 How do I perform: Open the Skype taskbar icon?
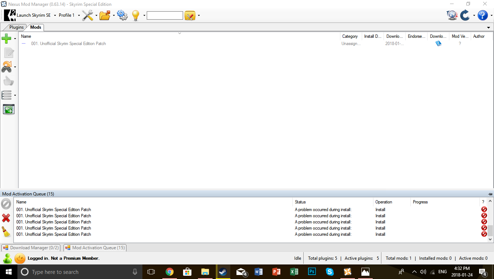329,272
